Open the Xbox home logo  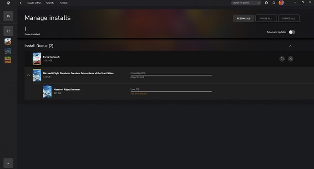click(x=8, y=3)
